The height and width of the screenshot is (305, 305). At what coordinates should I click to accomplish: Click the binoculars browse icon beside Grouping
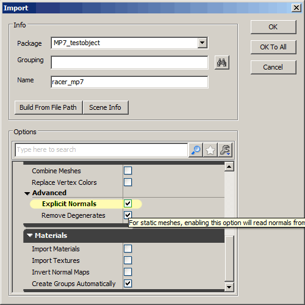click(222, 63)
